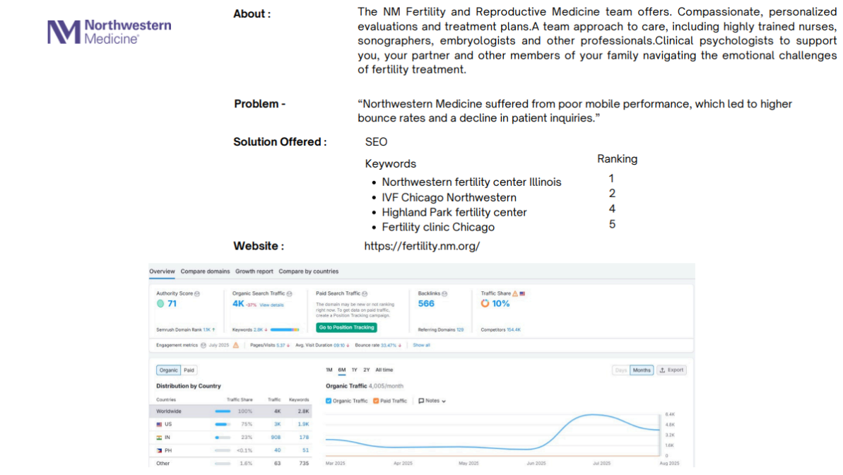Click the Engagement metrics warning icon
The width and height of the screenshot is (843, 475).
tap(235, 346)
